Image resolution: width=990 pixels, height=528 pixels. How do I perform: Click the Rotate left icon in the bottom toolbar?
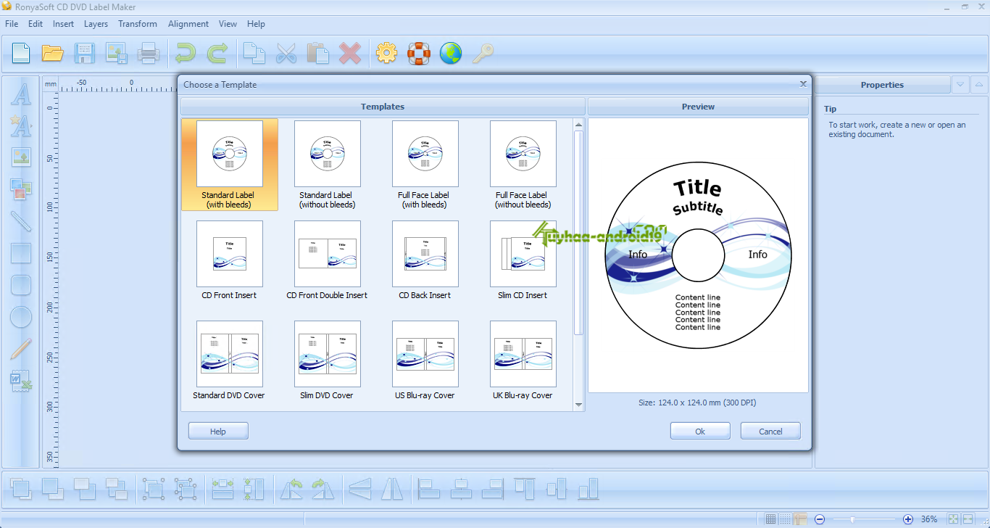(x=292, y=489)
